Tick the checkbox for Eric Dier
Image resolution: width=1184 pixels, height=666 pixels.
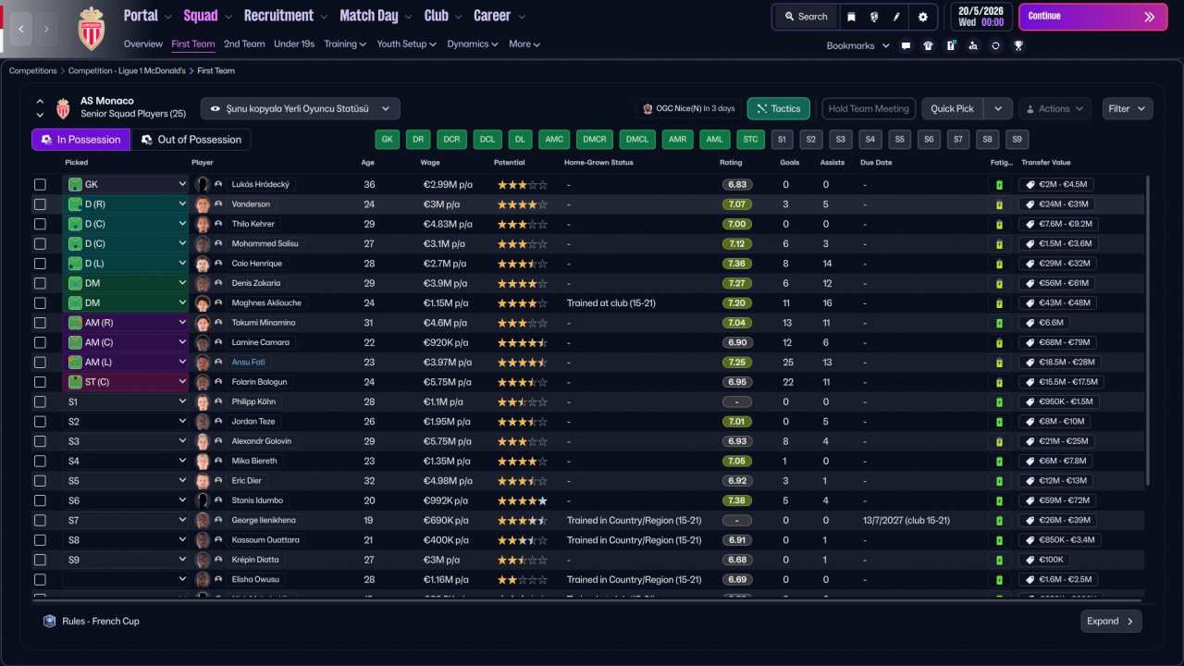tap(40, 480)
